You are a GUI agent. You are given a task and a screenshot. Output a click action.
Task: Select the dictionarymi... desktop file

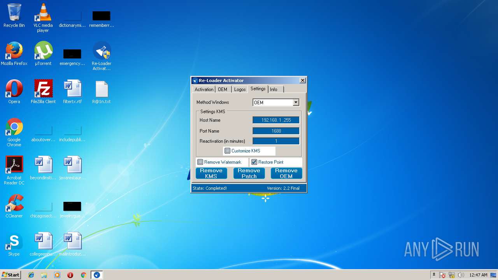72,19
